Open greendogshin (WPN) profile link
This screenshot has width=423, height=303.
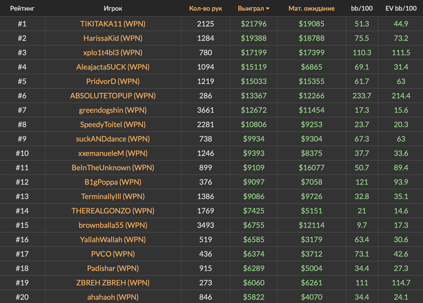pos(113,110)
